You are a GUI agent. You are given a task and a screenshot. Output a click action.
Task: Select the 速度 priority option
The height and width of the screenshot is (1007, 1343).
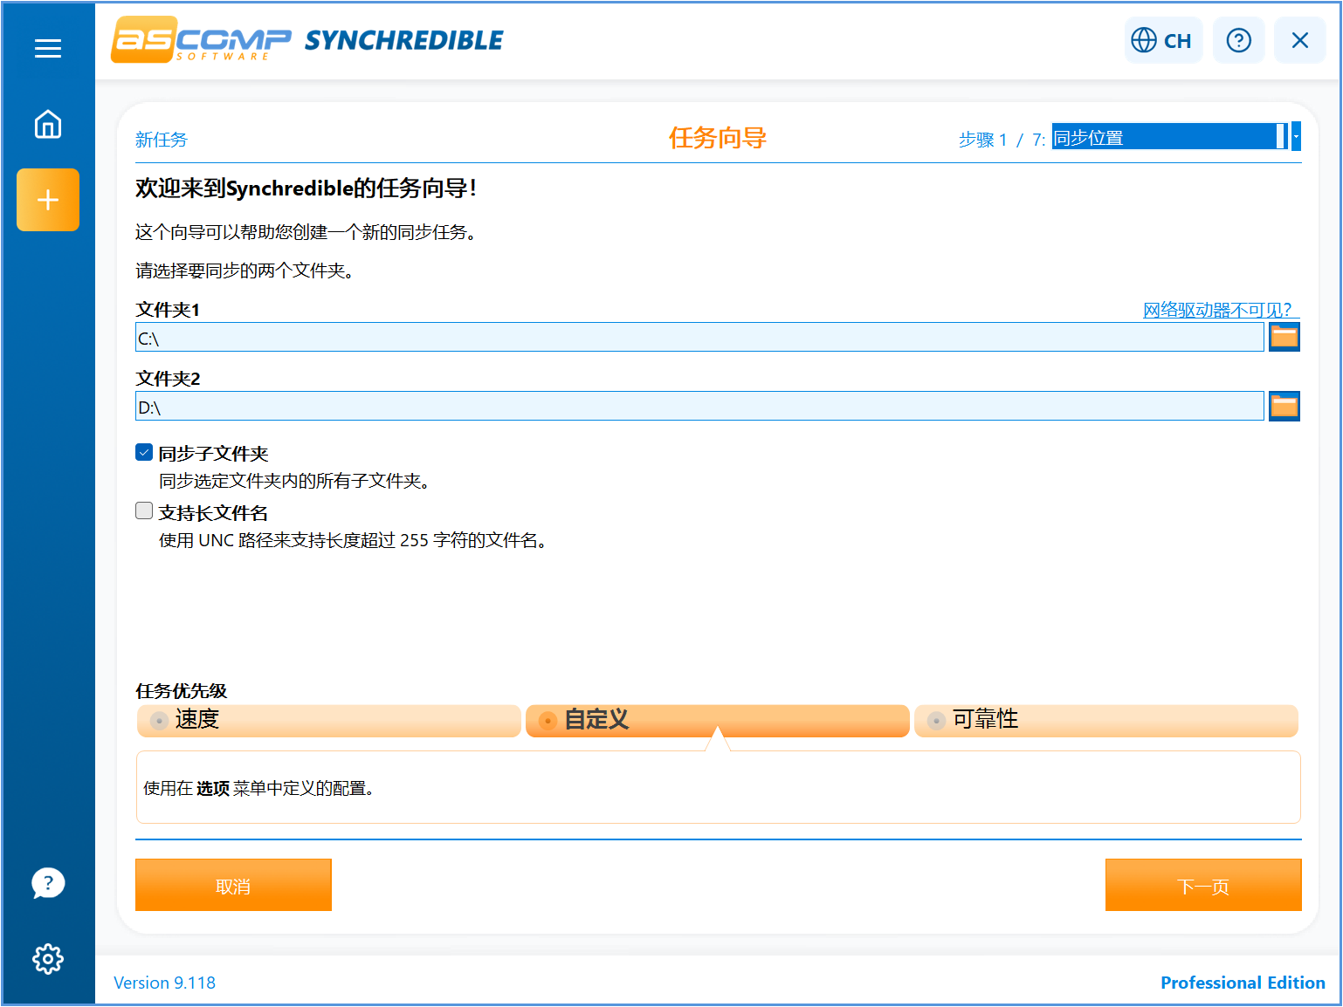[x=329, y=720]
